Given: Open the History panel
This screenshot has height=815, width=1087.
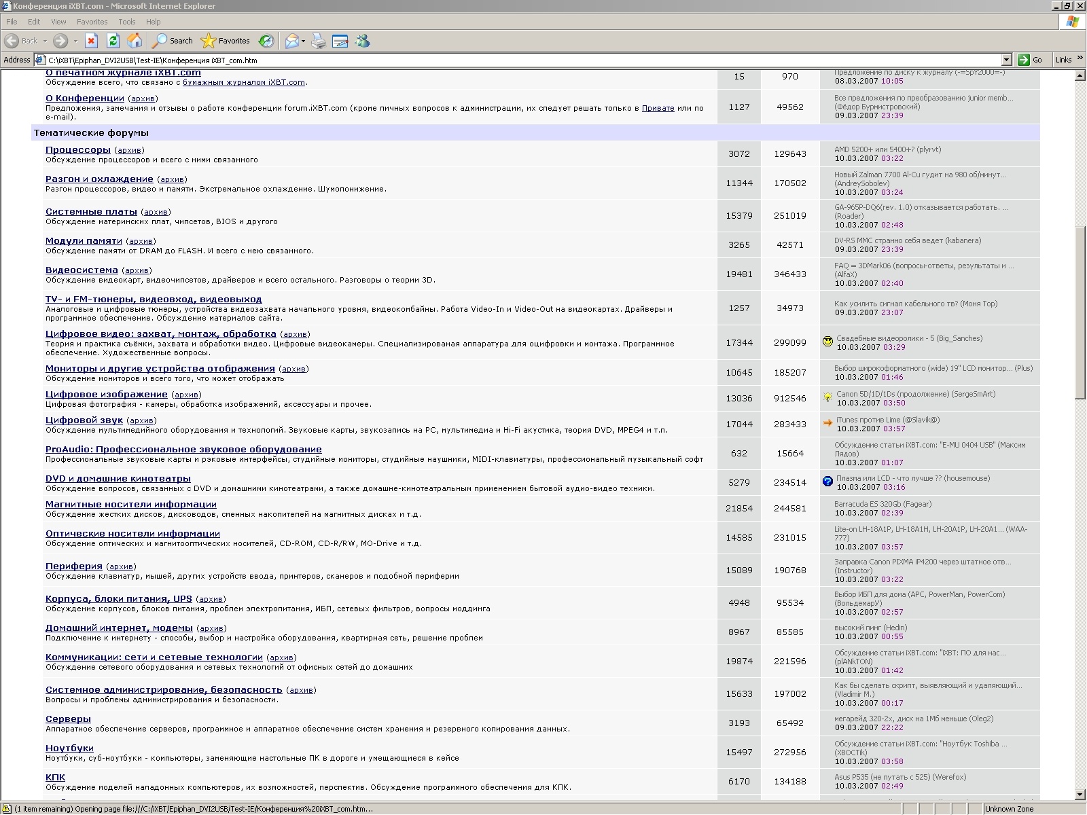Looking at the screenshot, I should coord(266,41).
